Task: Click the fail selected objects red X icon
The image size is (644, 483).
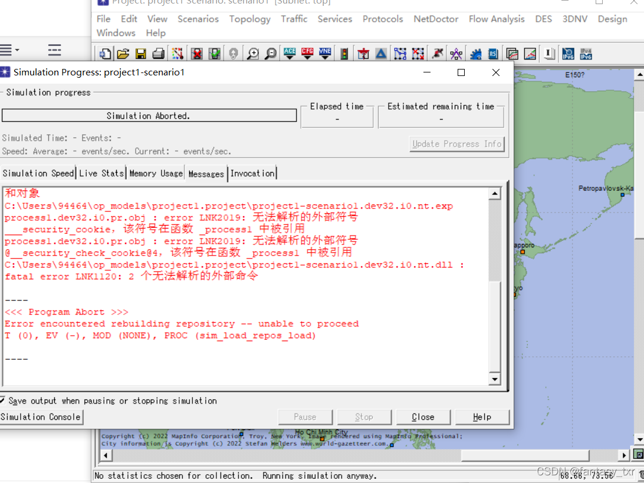Action: pyautogui.click(x=197, y=54)
